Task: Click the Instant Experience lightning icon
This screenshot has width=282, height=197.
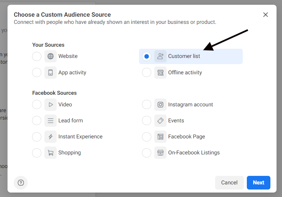Action: 51,136
